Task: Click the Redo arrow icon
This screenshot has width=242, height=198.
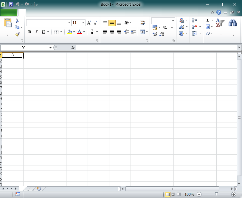Action: [27, 4]
